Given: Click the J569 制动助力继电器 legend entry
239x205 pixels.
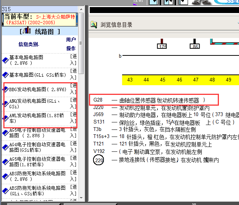Looking at the screenshot, I should tap(166, 115).
